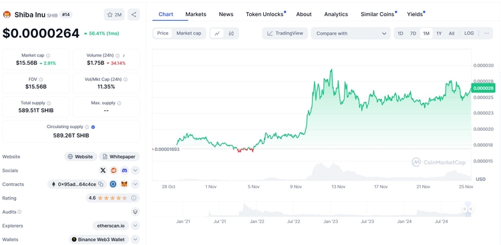Viewport: 501px width, 245px height.
Task: Select the Market cap toggle
Action: pos(189,33)
